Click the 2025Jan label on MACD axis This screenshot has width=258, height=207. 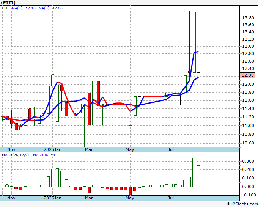52,198
